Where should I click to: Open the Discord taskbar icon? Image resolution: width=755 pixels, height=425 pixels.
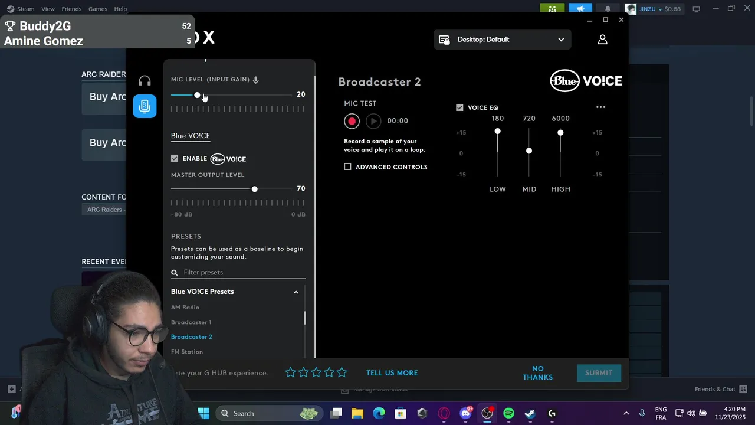pos(465,413)
